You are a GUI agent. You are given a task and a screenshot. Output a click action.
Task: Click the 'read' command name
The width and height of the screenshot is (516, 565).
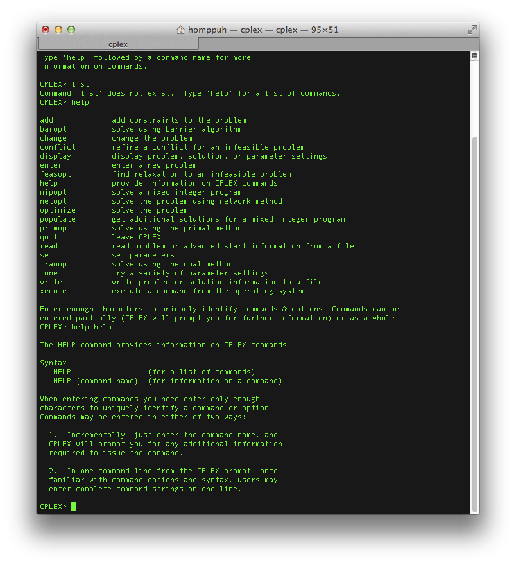(49, 246)
